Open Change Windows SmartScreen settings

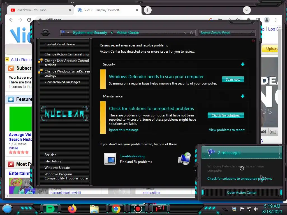pos(67,73)
